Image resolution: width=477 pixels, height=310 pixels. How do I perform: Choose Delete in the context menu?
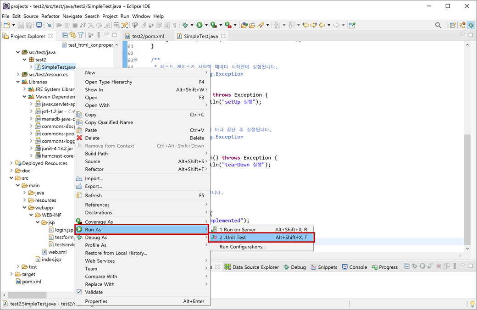(x=142, y=138)
